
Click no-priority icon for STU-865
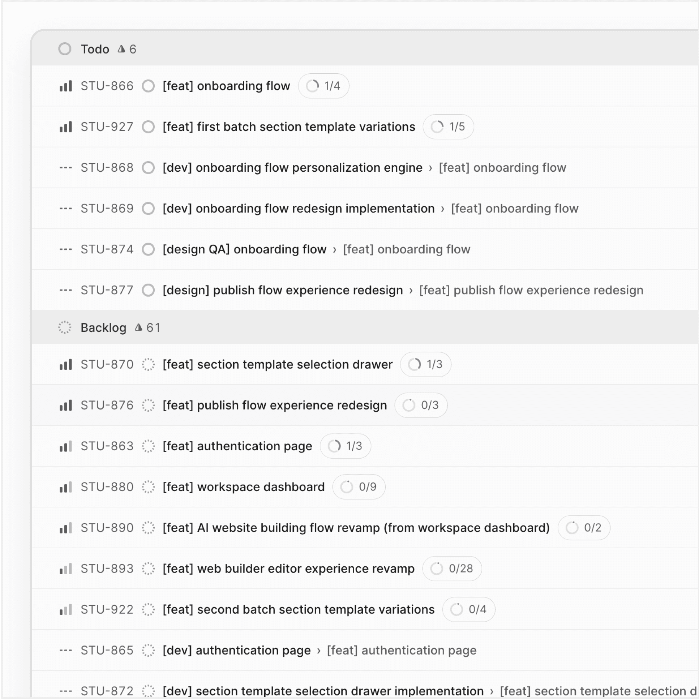[x=65, y=651]
